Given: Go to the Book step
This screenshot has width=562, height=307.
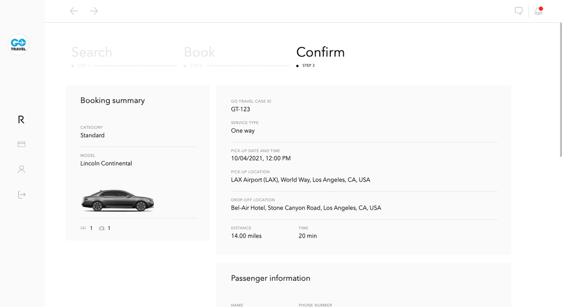Looking at the screenshot, I should [x=199, y=52].
